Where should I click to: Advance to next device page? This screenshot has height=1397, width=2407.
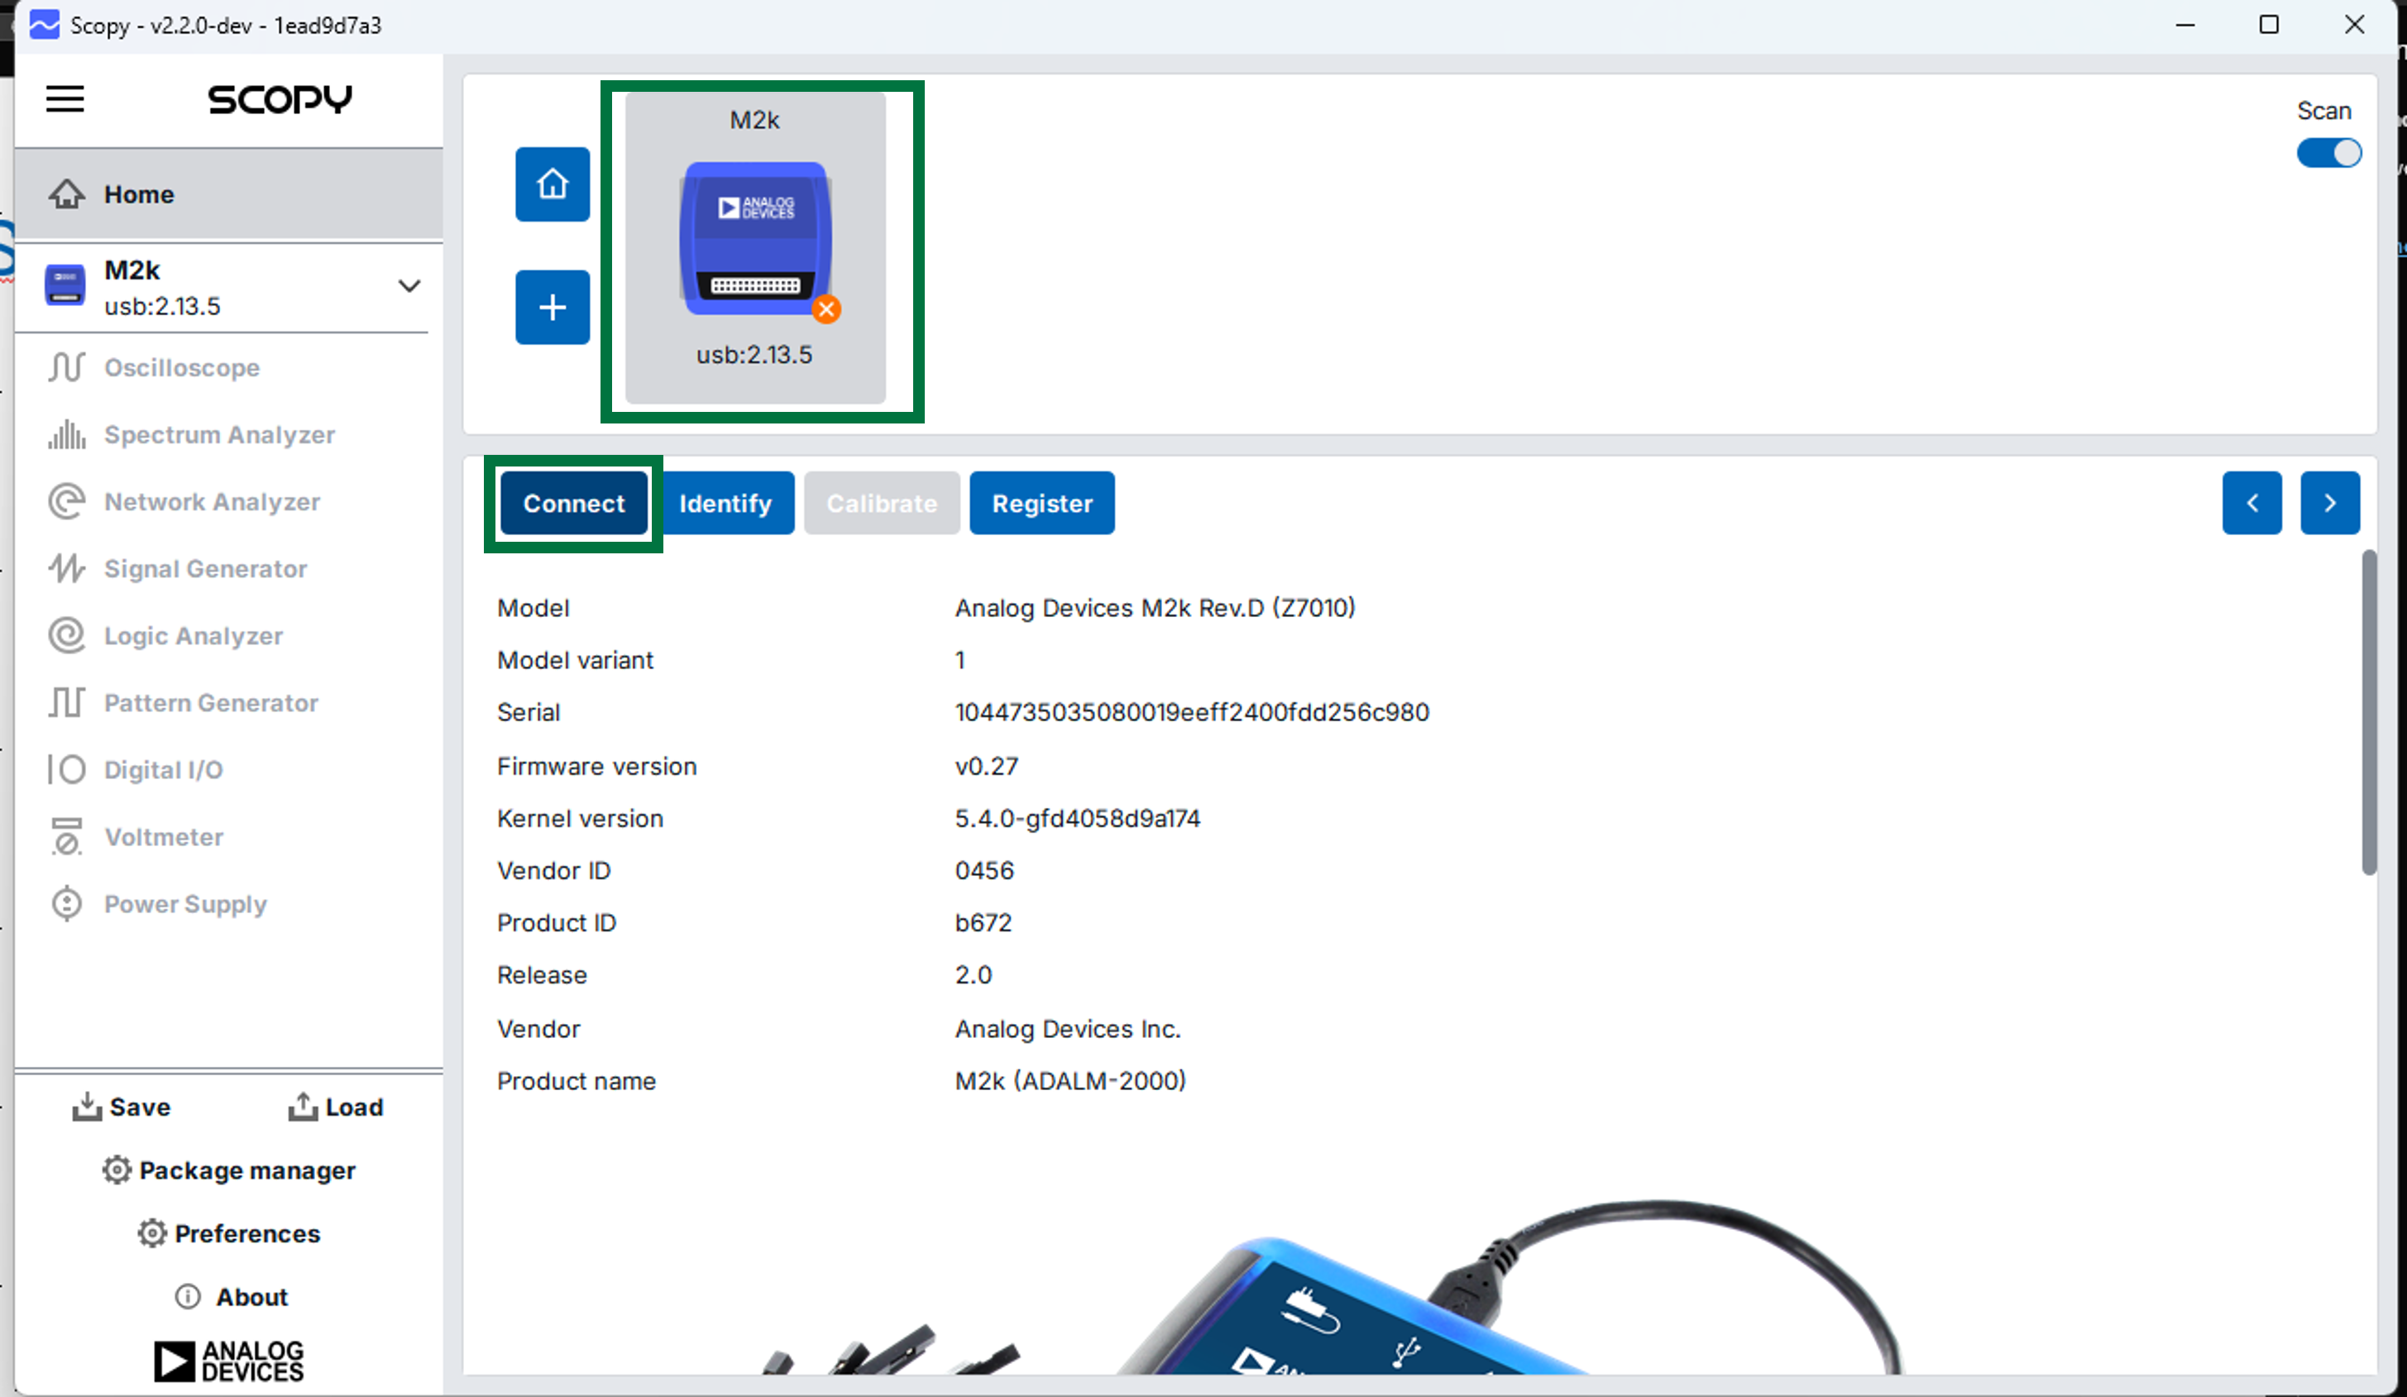coord(2331,503)
